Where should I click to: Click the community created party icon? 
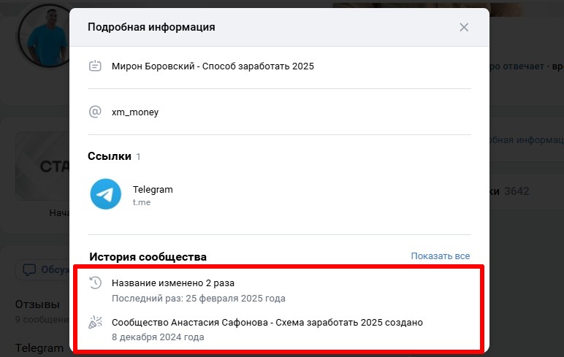tap(95, 323)
